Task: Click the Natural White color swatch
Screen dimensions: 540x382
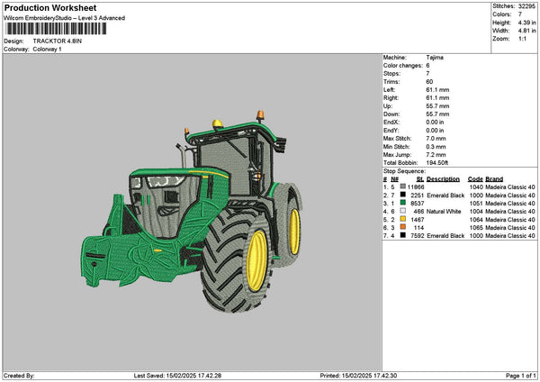Action: pyautogui.click(x=400, y=211)
